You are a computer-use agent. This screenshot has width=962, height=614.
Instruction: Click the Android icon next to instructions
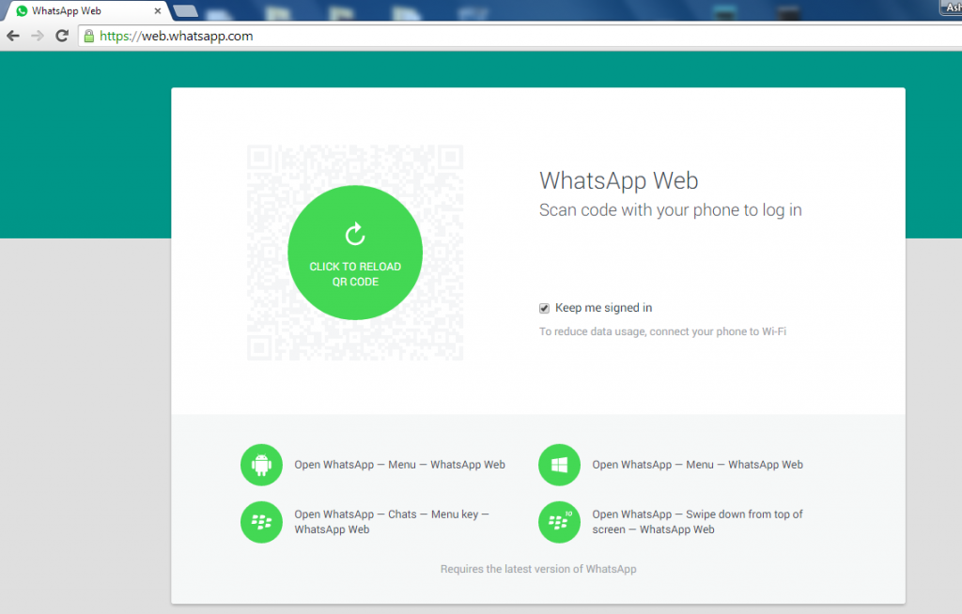click(x=261, y=464)
